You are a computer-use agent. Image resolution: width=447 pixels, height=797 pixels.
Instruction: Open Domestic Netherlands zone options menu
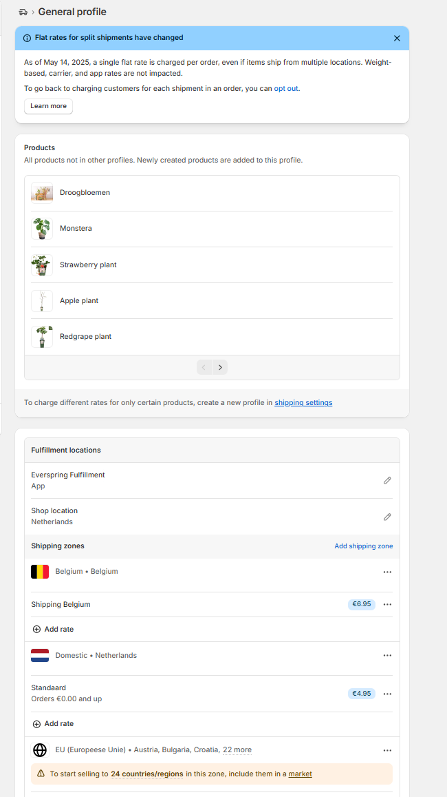tap(388, 656)
